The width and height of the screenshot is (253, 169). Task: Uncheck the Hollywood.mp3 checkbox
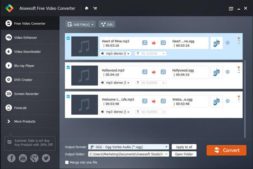pos(68,67)
